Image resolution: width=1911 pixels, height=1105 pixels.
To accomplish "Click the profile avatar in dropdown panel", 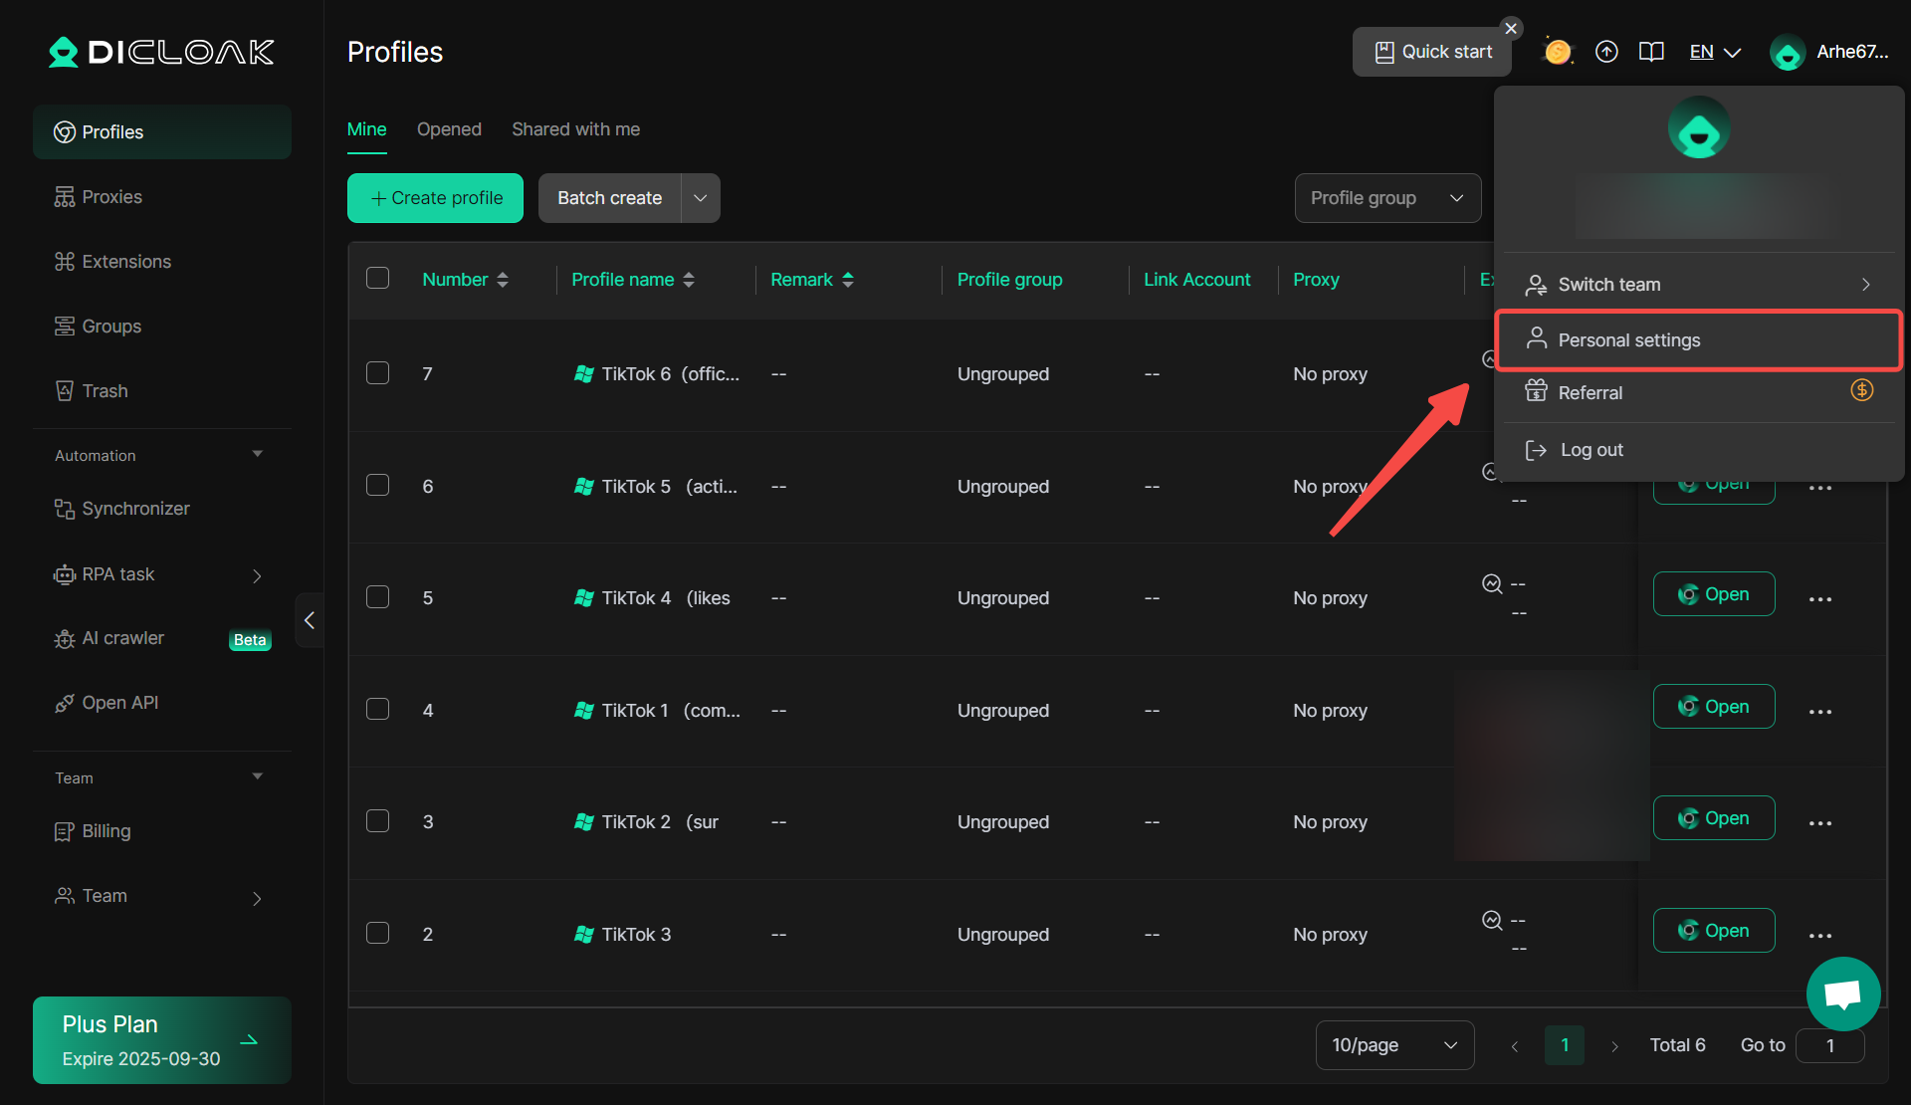I will click(x=1699, y=127).
